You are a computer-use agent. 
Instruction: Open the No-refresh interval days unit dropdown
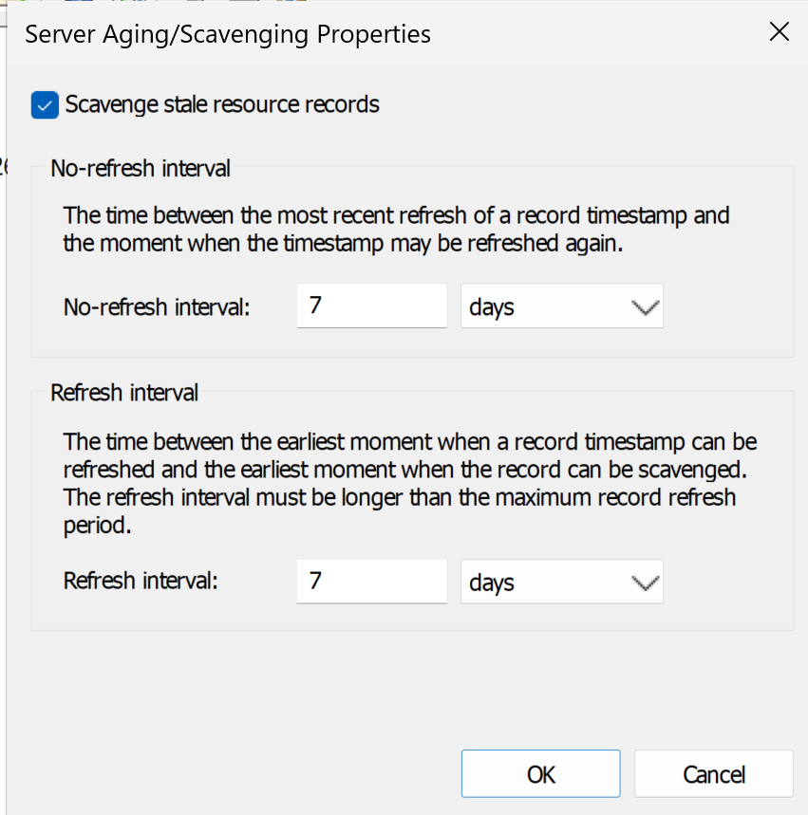click(562, 306)
